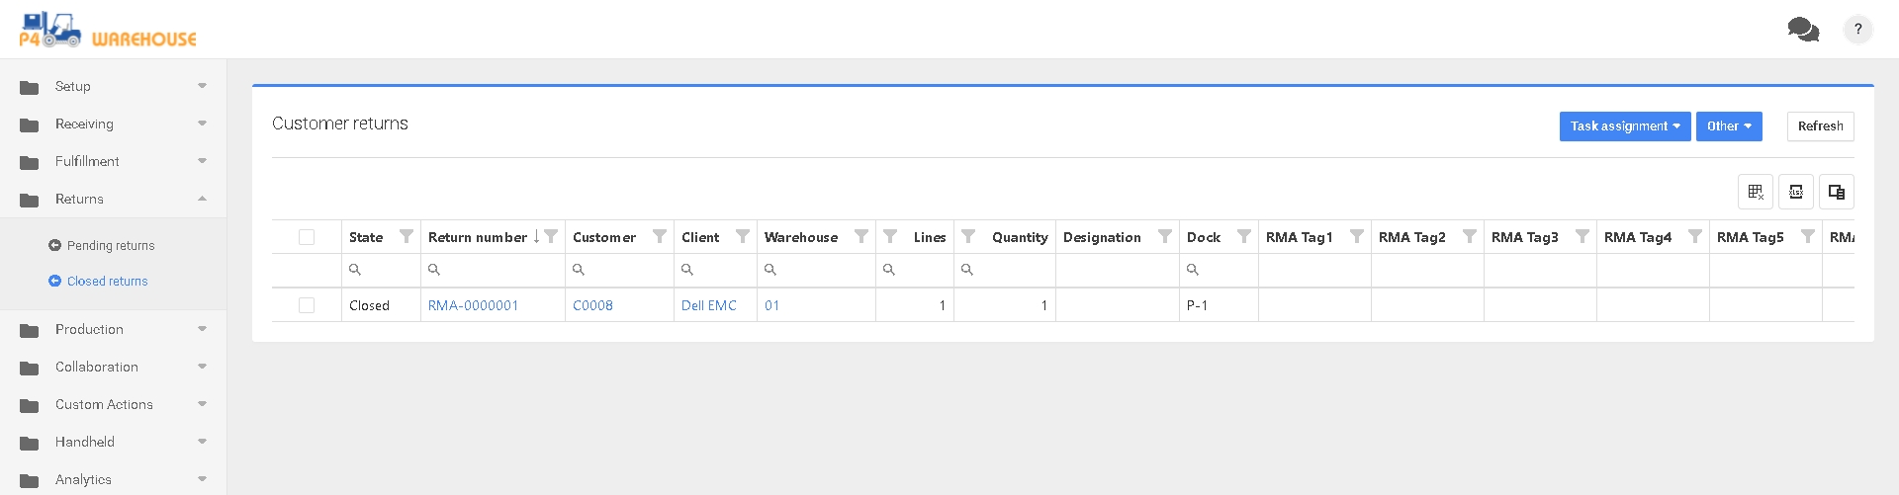Click the filter icon on State column
The width and height of the screenshot is (1899, 495).
[406, 236]
